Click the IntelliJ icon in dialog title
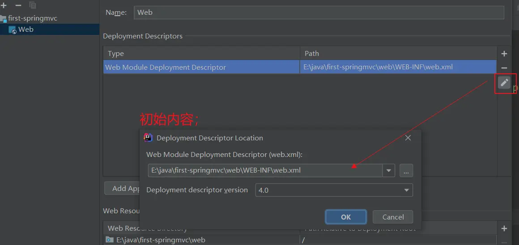Viewport: 519px width, 245px height. point(148,138)
